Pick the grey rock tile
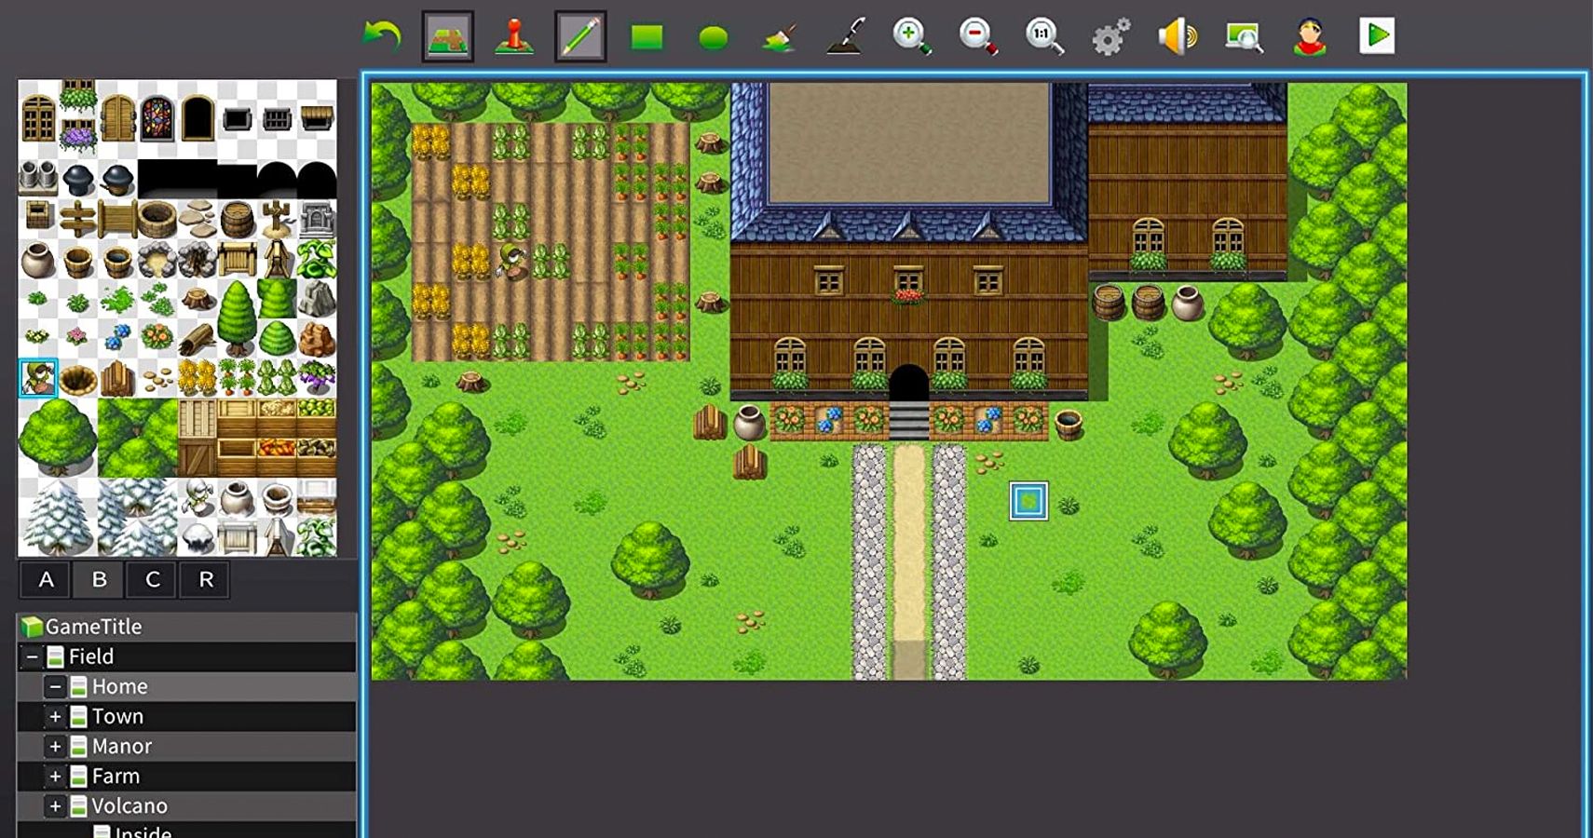 317,300
